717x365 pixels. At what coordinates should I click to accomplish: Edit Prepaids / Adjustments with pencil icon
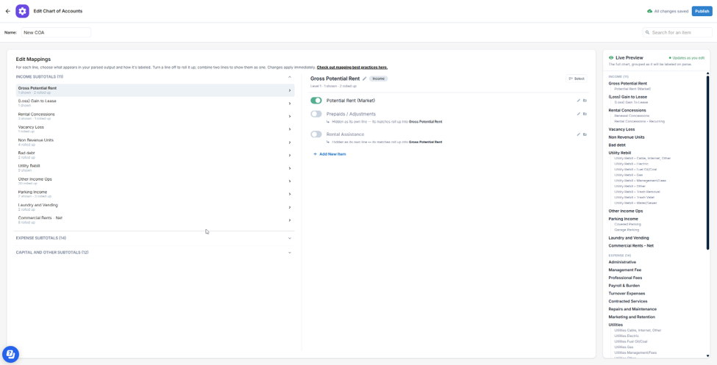tap(578, 114)
